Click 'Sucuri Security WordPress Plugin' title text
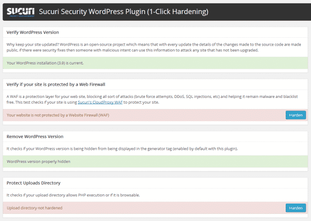311x221 pixels. point(92,12)
